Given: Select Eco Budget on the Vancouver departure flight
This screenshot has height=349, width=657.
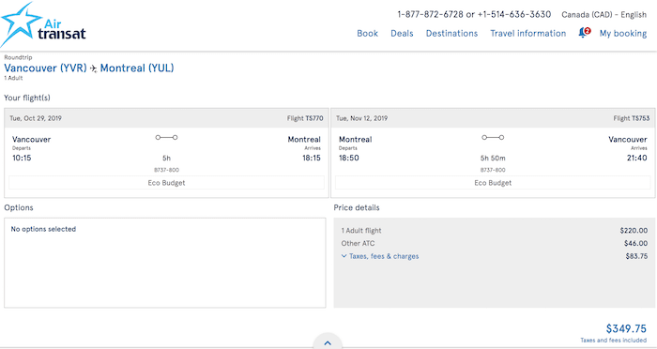Looking at the screenshot, I should point(166,183).
